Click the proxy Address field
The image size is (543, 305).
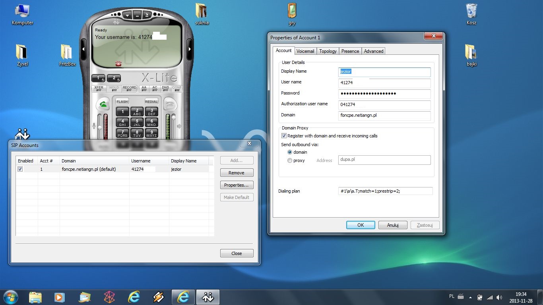pos(384,160)
